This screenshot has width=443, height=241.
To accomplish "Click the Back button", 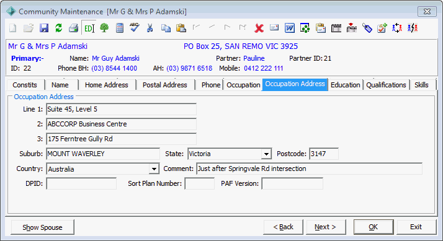I will click(283, 227).
